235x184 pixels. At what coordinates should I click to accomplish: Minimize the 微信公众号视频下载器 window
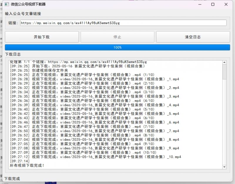[201, 4]
